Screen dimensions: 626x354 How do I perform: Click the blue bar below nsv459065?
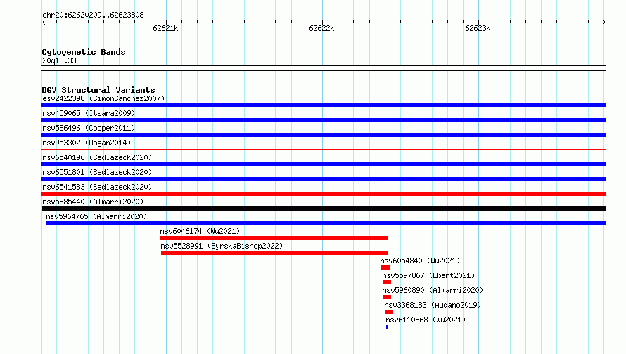(x=324, y=120)
